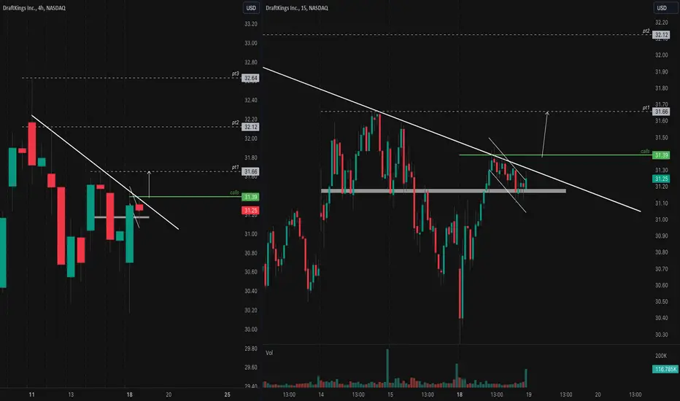Click red 31.25 price tag on 4h chart
680x401 pixels.
[x=251, y=211]
